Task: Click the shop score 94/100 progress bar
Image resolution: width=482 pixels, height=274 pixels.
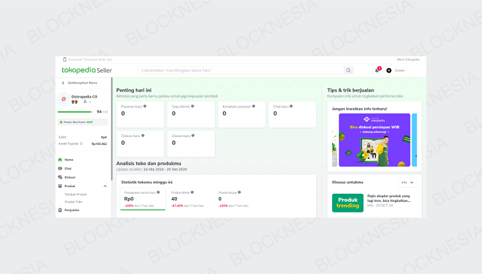Action: click(x=75, y=112)
